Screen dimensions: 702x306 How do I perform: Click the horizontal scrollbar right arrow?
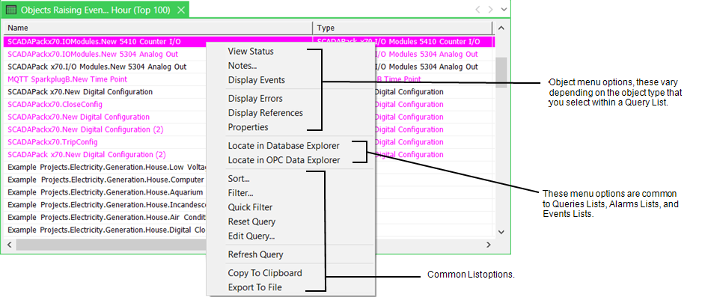click(x=488, y=245)
